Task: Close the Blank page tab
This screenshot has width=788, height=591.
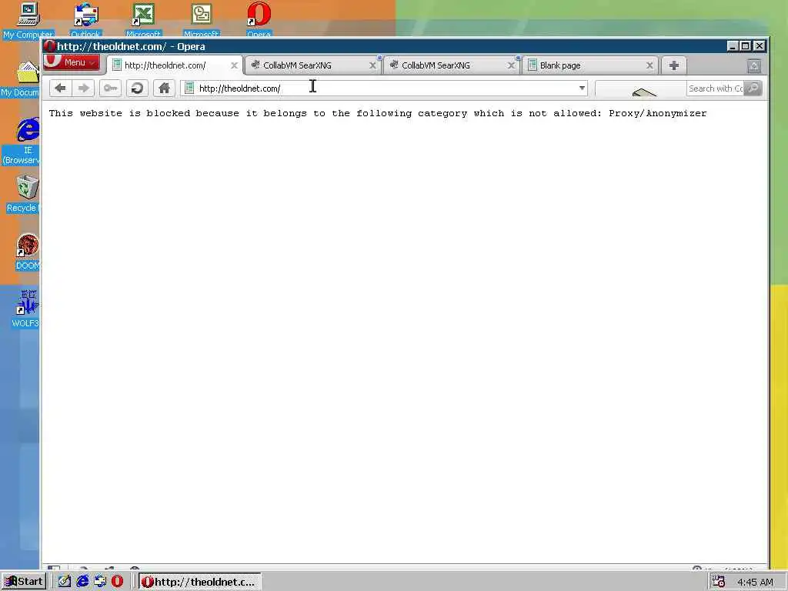Action: [x=649, y=65]
